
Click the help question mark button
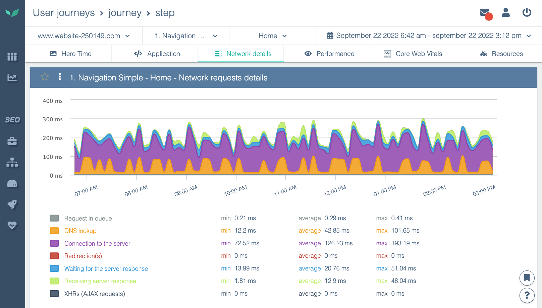(527, 295)
